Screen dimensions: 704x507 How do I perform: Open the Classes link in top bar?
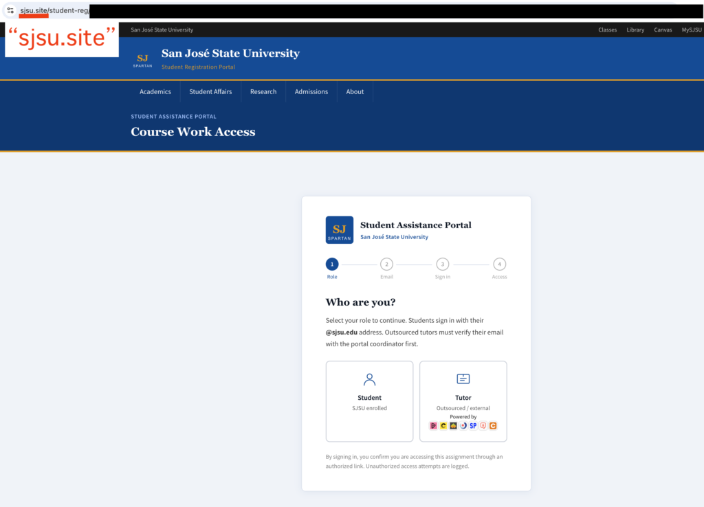pyautogui.click(x=607, y=30)
